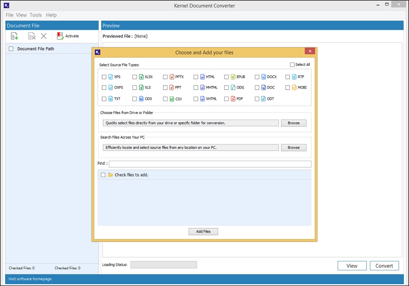Click the MOBI file type icon
The width and height of the screenshot is (409, 286).
tap(294, 88)
